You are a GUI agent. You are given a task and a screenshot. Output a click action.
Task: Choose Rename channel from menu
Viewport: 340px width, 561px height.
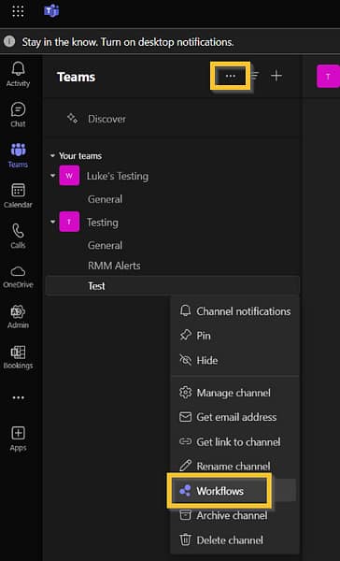click(x=234, y=467)
